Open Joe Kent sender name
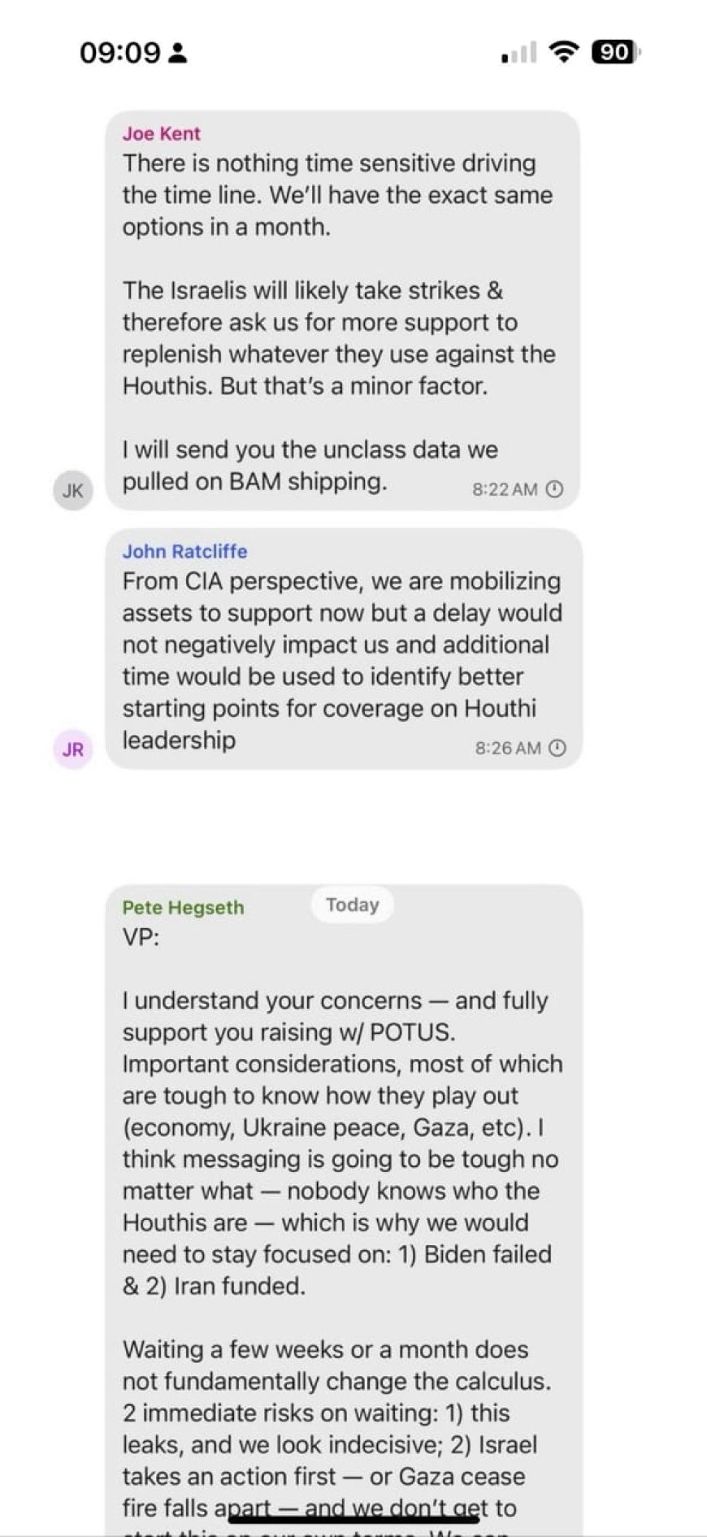The image size is (707, 1537). point(162,134)
